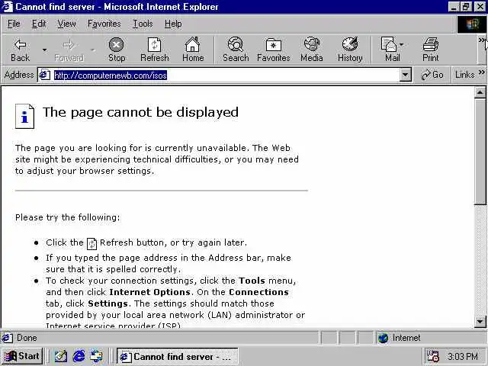Image resolution: width=488 pixels, height=366 pixels.
Task: Click the Links toolbar label
Action: (464, 75)
